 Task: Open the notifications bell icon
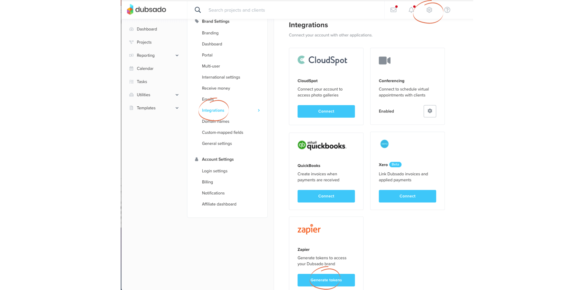tap(411, 10)
